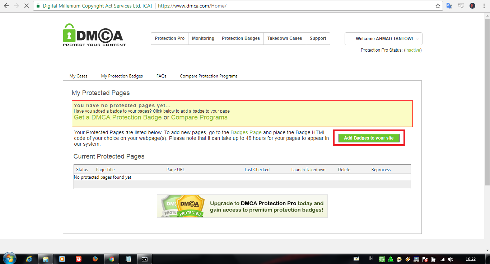Click Get a DMCA Protection Badge link
490x264 pixels.
118,117
